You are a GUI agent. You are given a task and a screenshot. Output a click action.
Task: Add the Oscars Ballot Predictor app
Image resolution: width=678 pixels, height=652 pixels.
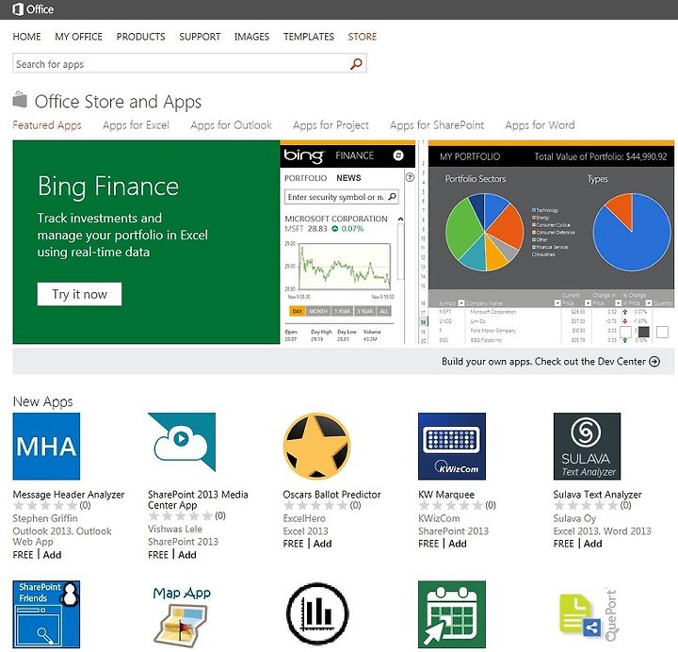[x=323, y=544]
